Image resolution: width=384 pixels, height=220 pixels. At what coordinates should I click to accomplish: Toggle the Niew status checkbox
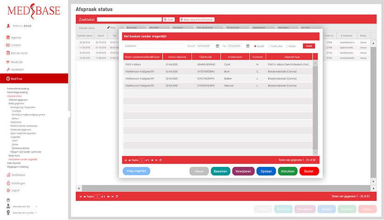pyautogui.click(x=108, y=27)
